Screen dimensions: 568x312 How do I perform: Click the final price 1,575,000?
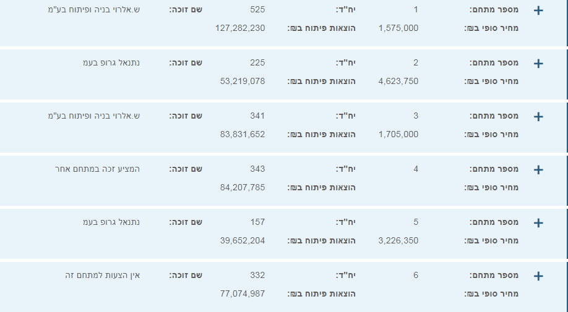click(398, 28)
